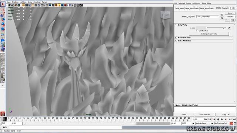
Task: Click Smooth Shade All icon
Action: coord(50,5)
